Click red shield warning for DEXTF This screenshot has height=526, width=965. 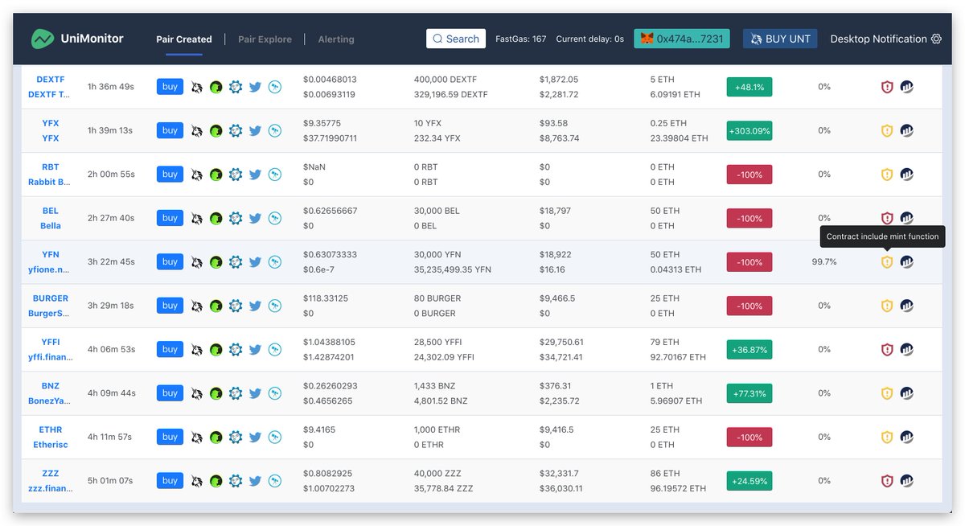887,87
